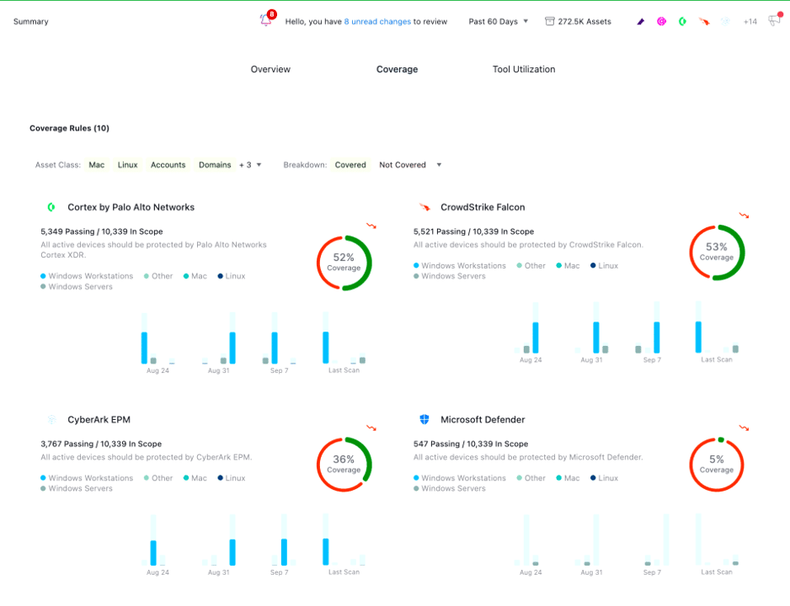Image resolution: width=790 pixels, height=606 pixels.
Task: Click the 36% Coverage donut gauge
Action: pos(344,464)
